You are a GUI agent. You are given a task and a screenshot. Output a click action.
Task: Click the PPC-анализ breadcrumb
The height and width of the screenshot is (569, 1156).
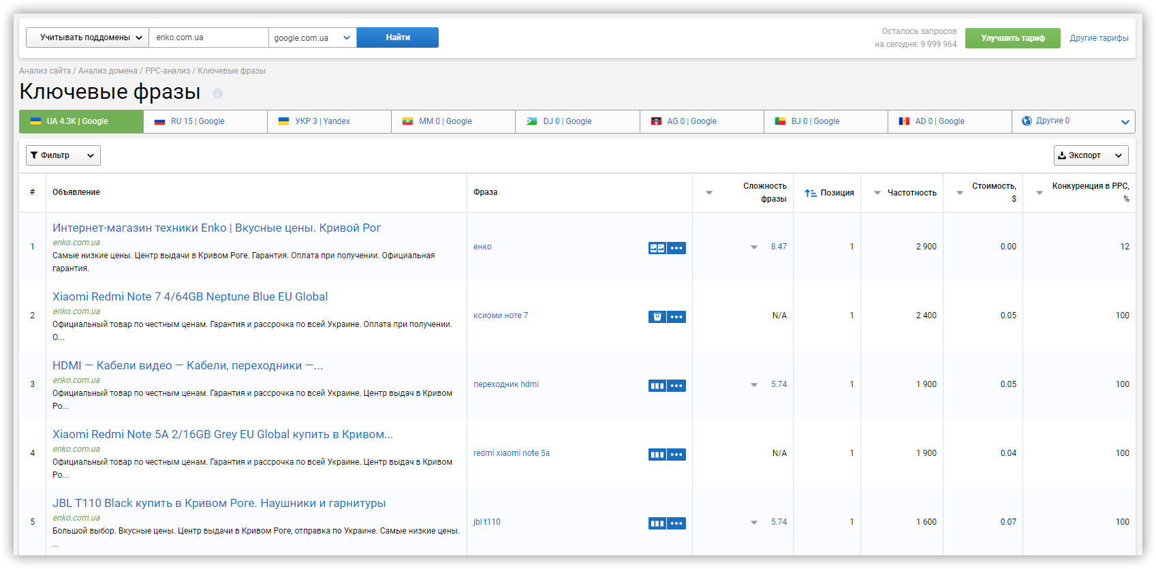pyautogui.click(x=168, y=71)
